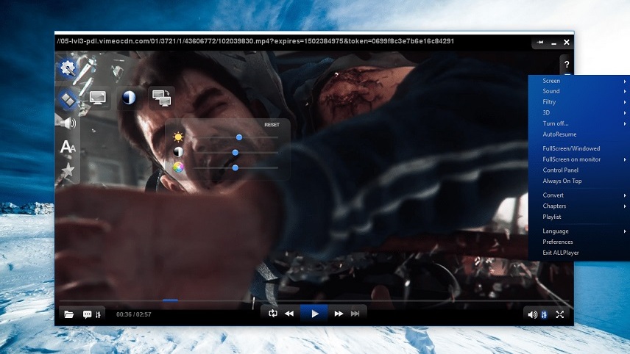Mute the volume speaker icon

pyautogui.click(x=532, y=314)
